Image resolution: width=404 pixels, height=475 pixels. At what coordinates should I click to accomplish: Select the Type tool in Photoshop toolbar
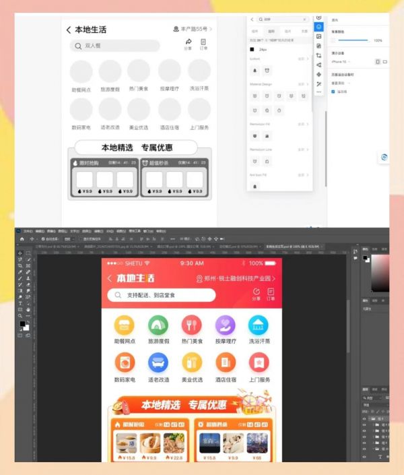coord(20,303)
